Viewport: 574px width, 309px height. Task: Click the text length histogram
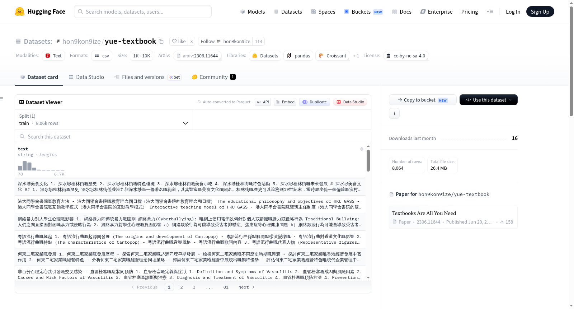41,166
